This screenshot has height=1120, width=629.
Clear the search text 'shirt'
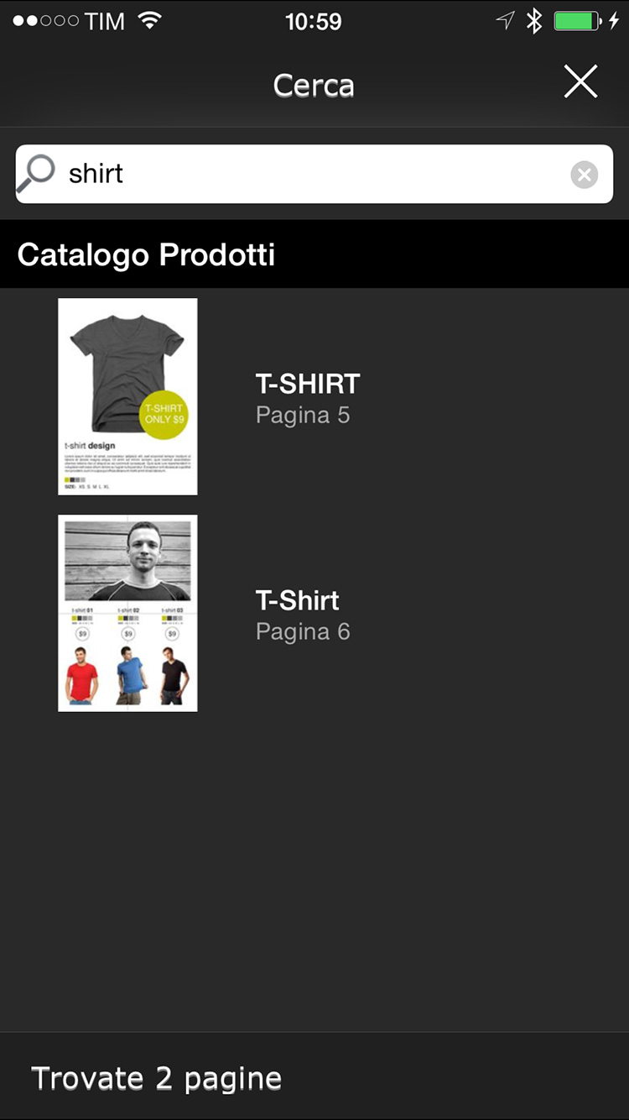pos(585,175)
